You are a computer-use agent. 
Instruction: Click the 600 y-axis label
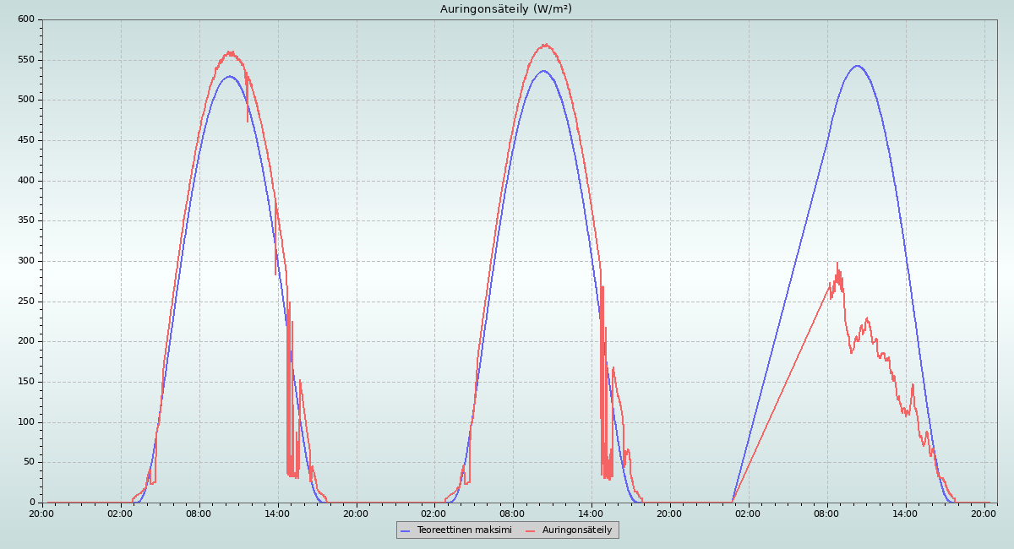click(x=26, y=19)
